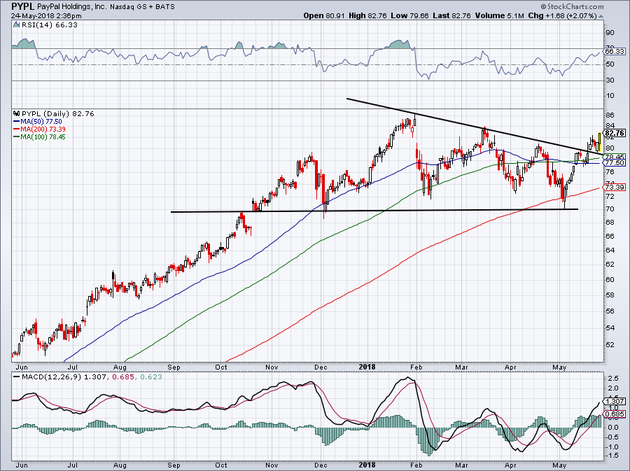Click the 78.45 green MA price tag
Viewport: 630px width, 471px height.
pyautogui.click(x=615, y=157)
